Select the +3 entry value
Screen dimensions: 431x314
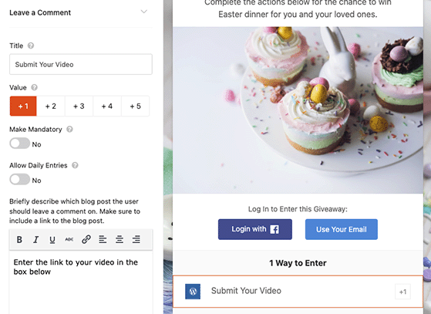pyautogui.click(x=79, y=106)
